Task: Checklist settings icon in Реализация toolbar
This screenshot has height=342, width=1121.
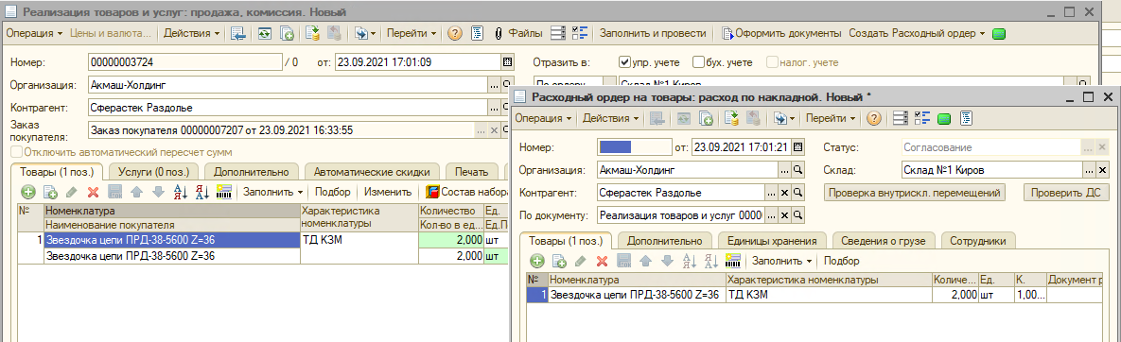Action: click(x=581, y=33)
